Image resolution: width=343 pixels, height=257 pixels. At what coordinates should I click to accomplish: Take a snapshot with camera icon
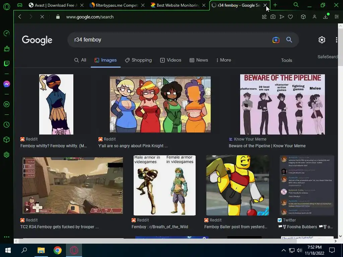click(273, 17)
